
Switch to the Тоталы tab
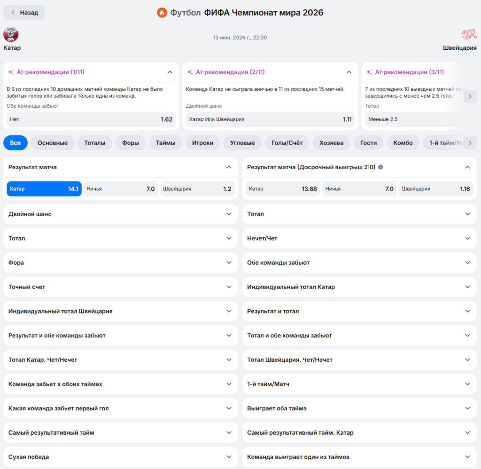click(95, 143)
